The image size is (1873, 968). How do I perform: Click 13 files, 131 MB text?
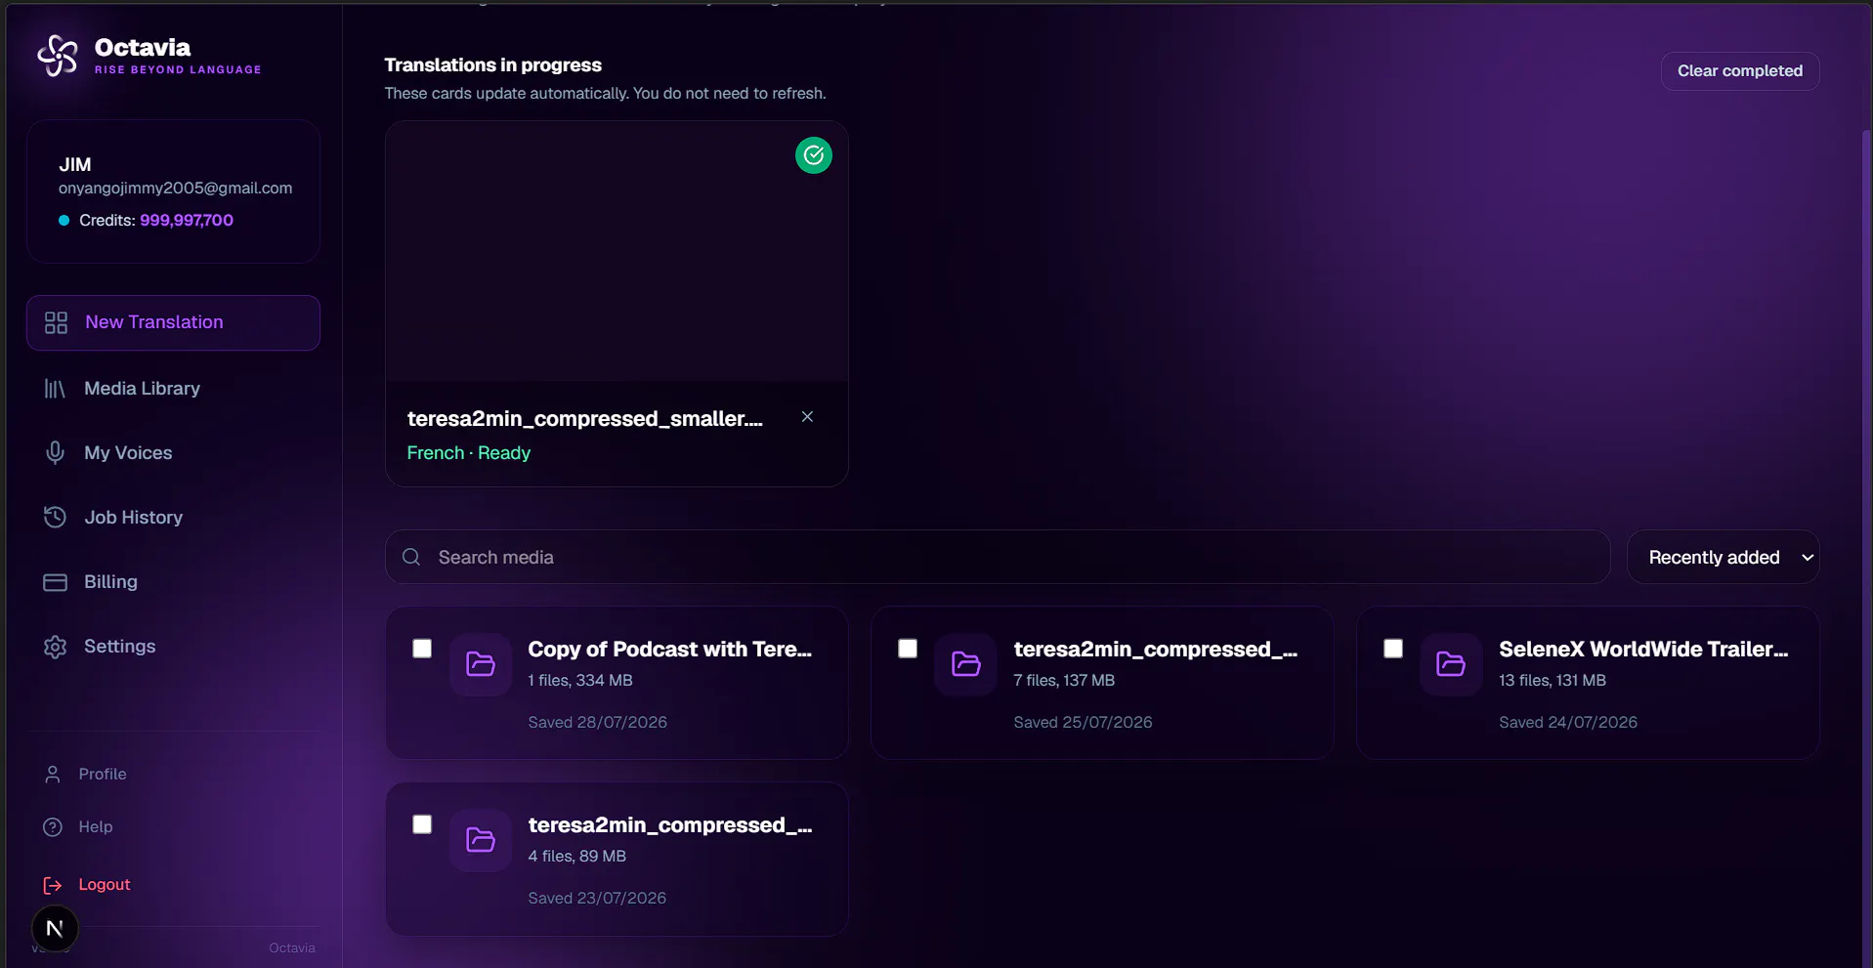click(1553, 681)
